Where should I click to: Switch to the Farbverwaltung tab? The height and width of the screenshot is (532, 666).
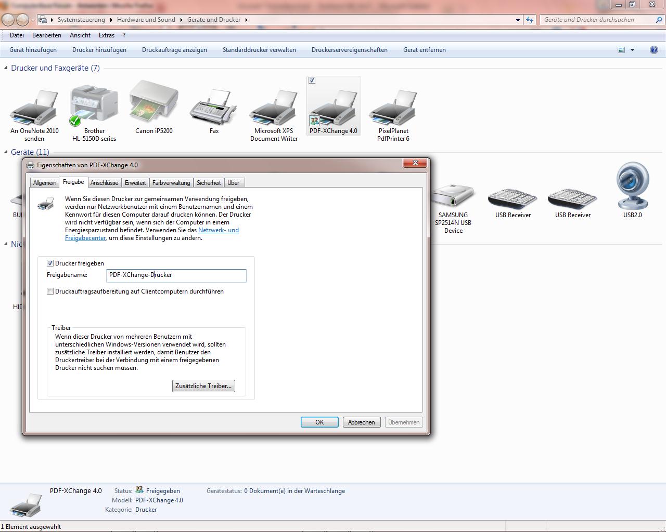point(171,183)
